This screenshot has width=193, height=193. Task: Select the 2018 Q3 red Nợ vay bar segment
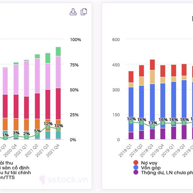click(x=152, y=65)
